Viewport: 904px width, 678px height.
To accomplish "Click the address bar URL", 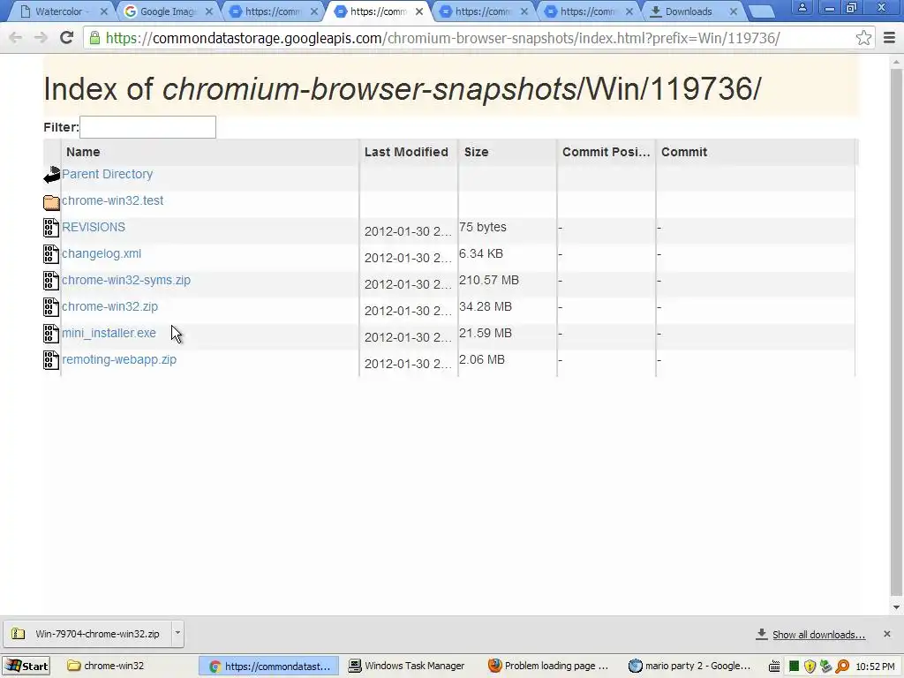I will coord(443,38).
